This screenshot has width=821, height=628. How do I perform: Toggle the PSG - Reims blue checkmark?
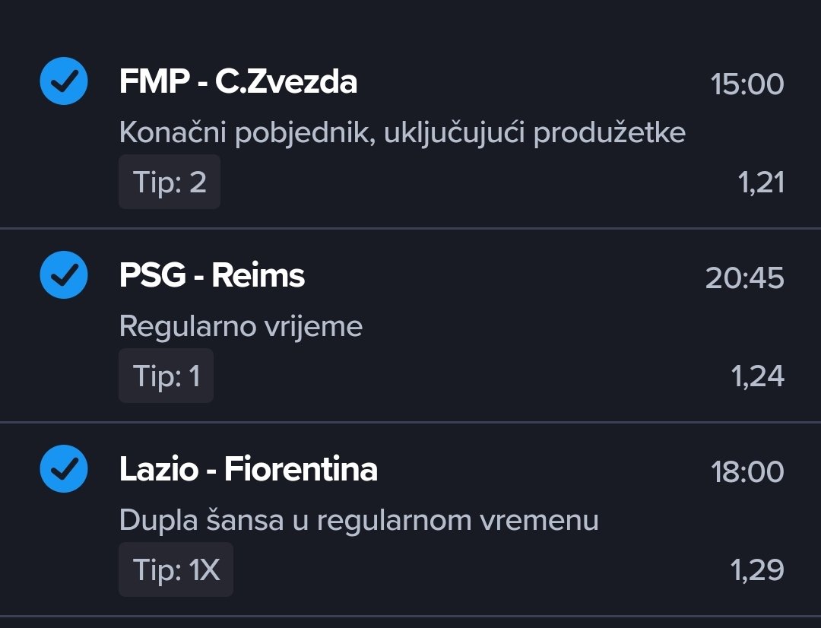point(64,274)
